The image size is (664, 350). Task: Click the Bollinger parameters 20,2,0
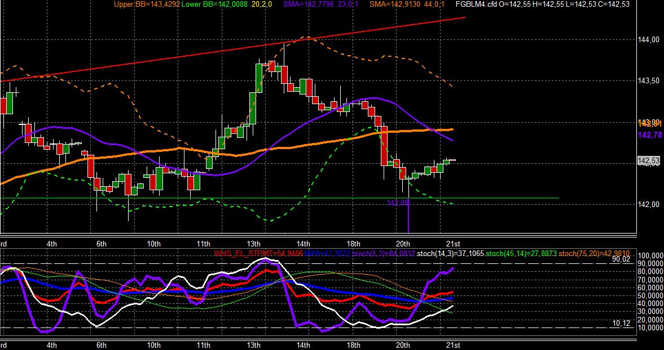pos(261,5)
